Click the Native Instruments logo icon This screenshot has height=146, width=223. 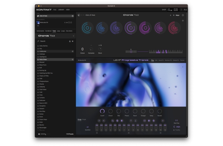(185, 10)
